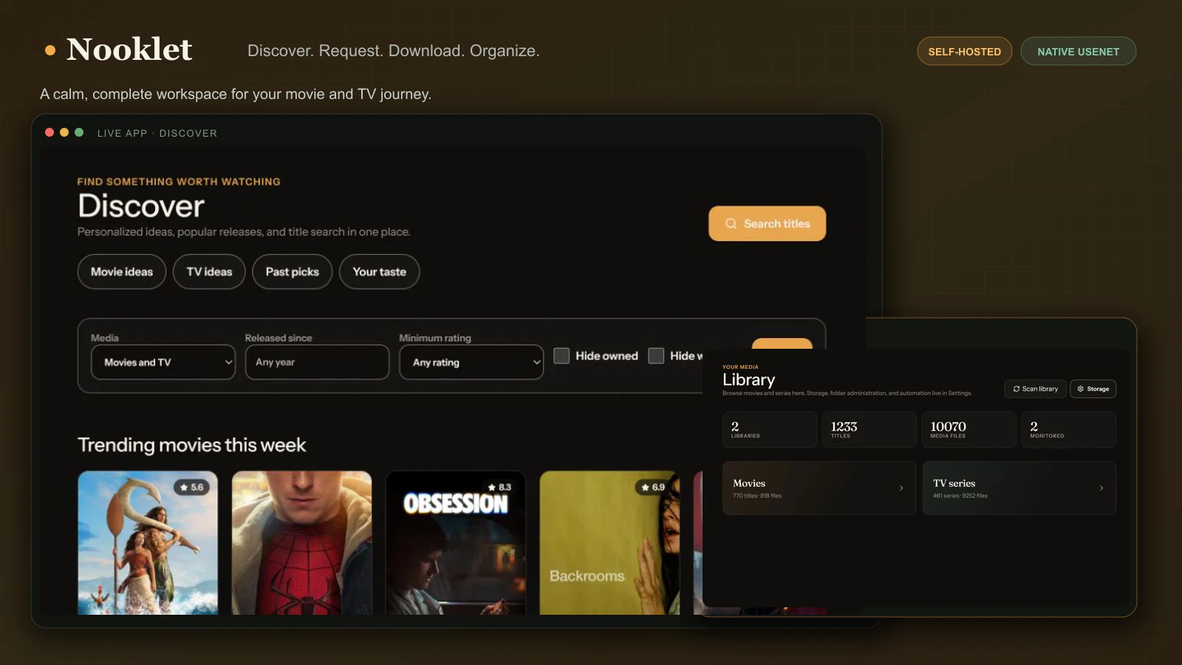Expand the Movies library chevron
Image resolution: width=1182 pixels, height=665 pixels.
click(x=901, y=488)
